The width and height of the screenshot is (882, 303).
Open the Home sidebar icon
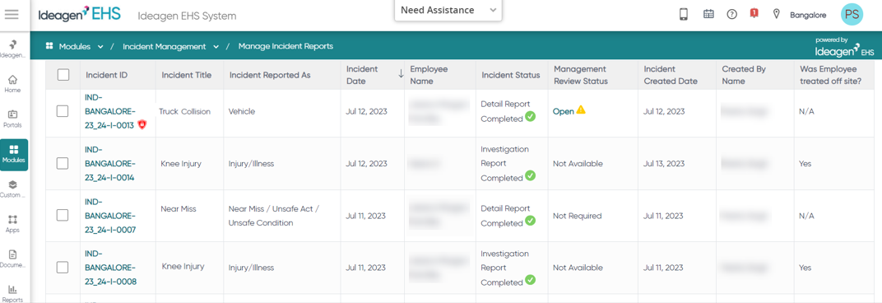(13, 83)
